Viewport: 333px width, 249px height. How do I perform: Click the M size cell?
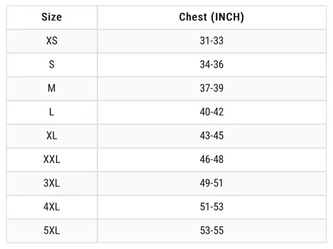(x=52, y=88)
